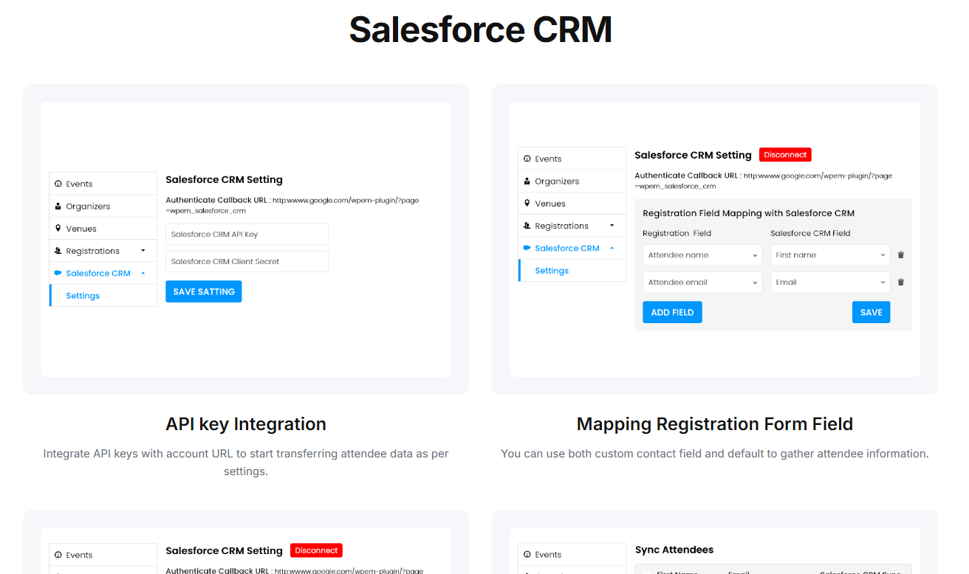Click Events icon in Mapping Registration screenshot
Image resolution: width=969 pixels, height=574 pixels.
tap(527, 159)
